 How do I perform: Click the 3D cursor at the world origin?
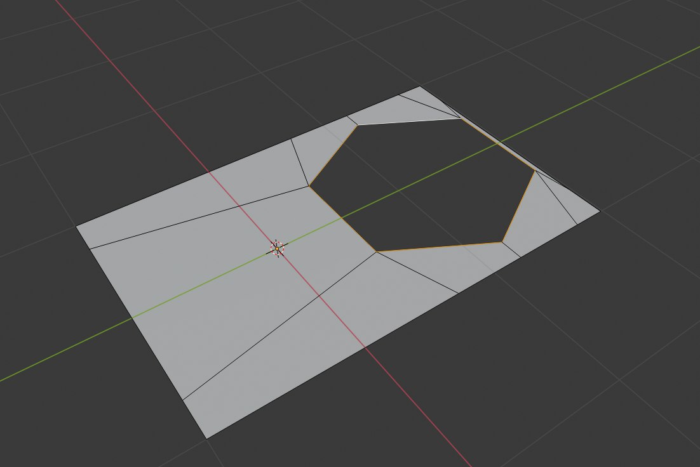coord(277,249)
